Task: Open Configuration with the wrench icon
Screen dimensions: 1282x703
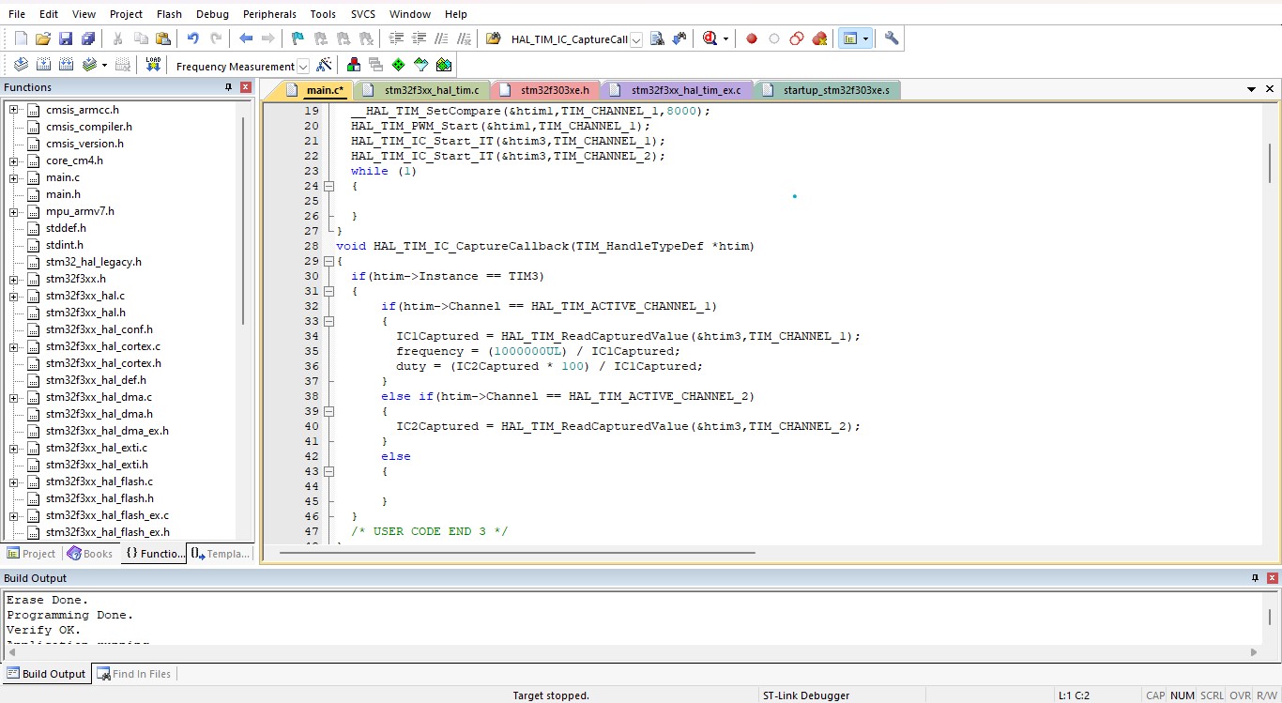Action: pos(892,38)
